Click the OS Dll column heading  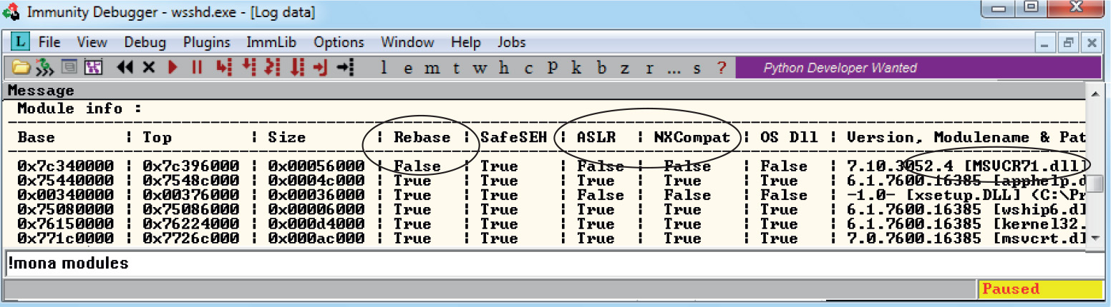789,137
